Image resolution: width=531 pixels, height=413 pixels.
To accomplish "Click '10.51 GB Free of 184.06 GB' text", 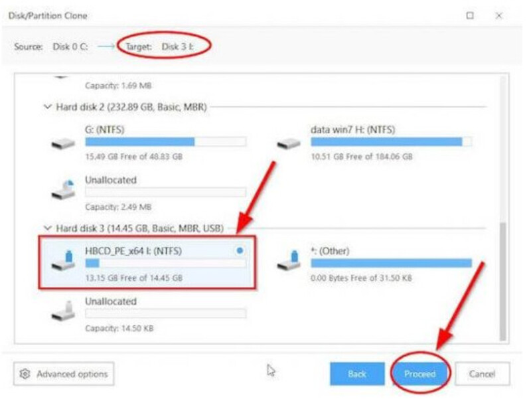I will [362, 157].
